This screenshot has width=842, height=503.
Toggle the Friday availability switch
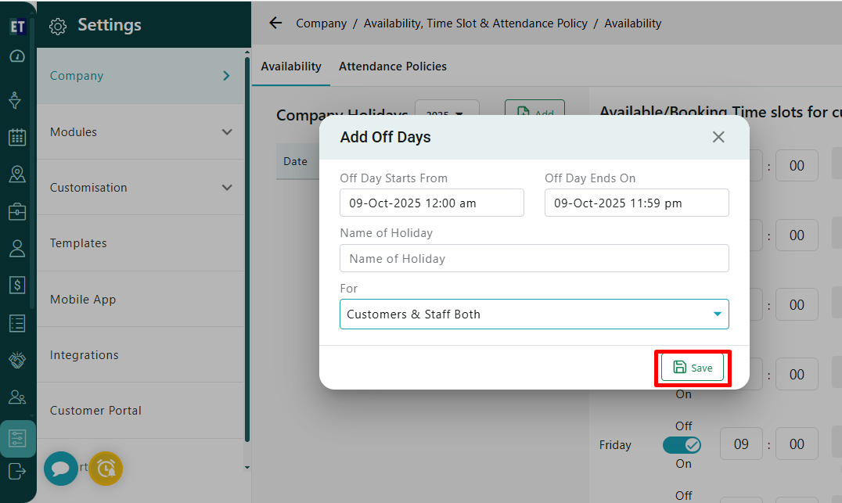[x=682, y=445]
